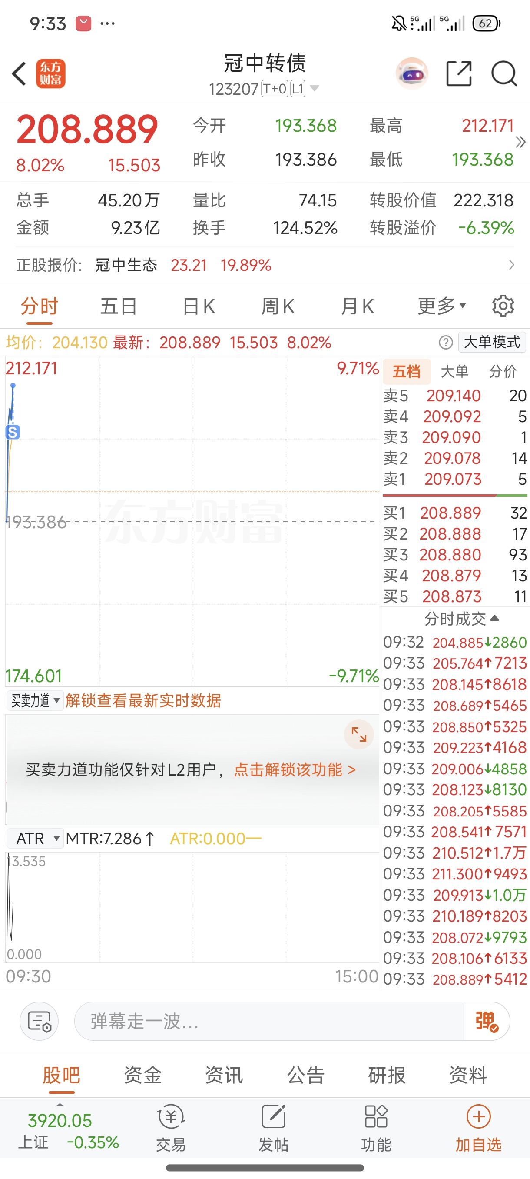The width and height of the screenshot is (530, 1179).
Task: Select the 买5 208.873 order row
Action: [455, 596]
